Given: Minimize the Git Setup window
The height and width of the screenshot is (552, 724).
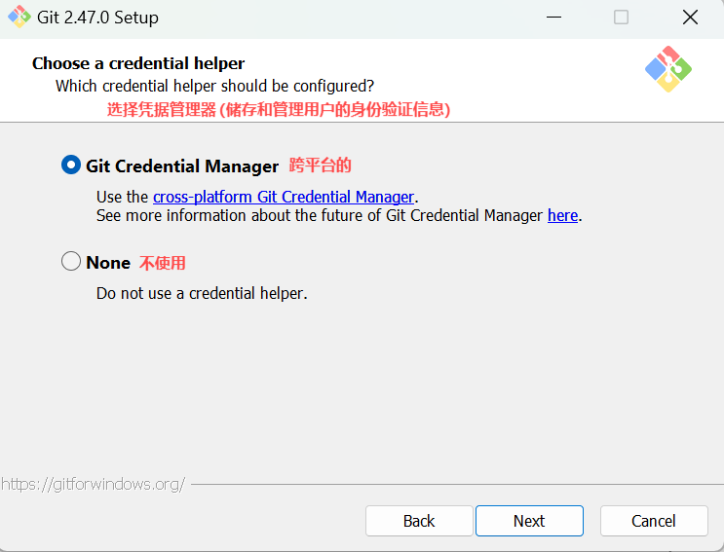Looking at the screenshot, I should point(553,18).
